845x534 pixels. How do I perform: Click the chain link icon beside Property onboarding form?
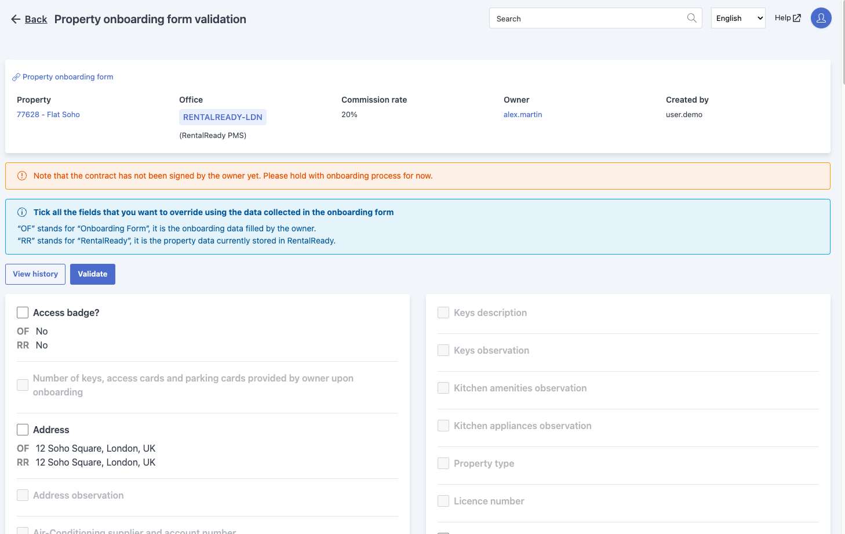[x=16, y=77]
